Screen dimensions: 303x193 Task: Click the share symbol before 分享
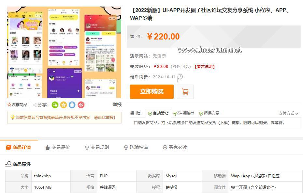tap(35, 105)
